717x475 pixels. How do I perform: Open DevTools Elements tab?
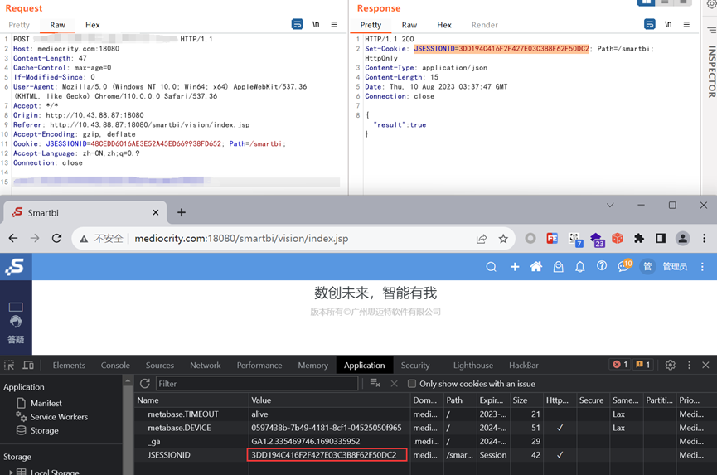69,366
